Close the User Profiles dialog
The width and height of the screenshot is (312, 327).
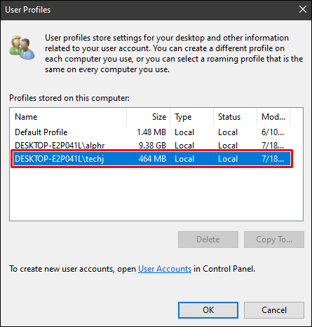point(303,10)
